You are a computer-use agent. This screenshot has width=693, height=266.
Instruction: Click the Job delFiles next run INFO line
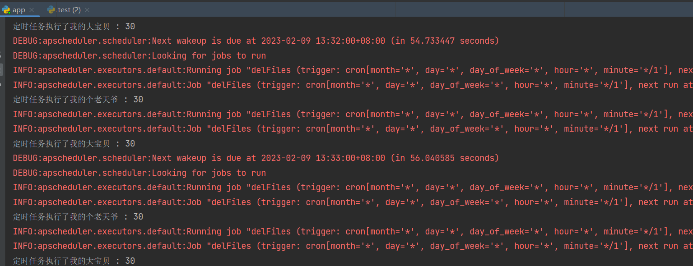226,84
